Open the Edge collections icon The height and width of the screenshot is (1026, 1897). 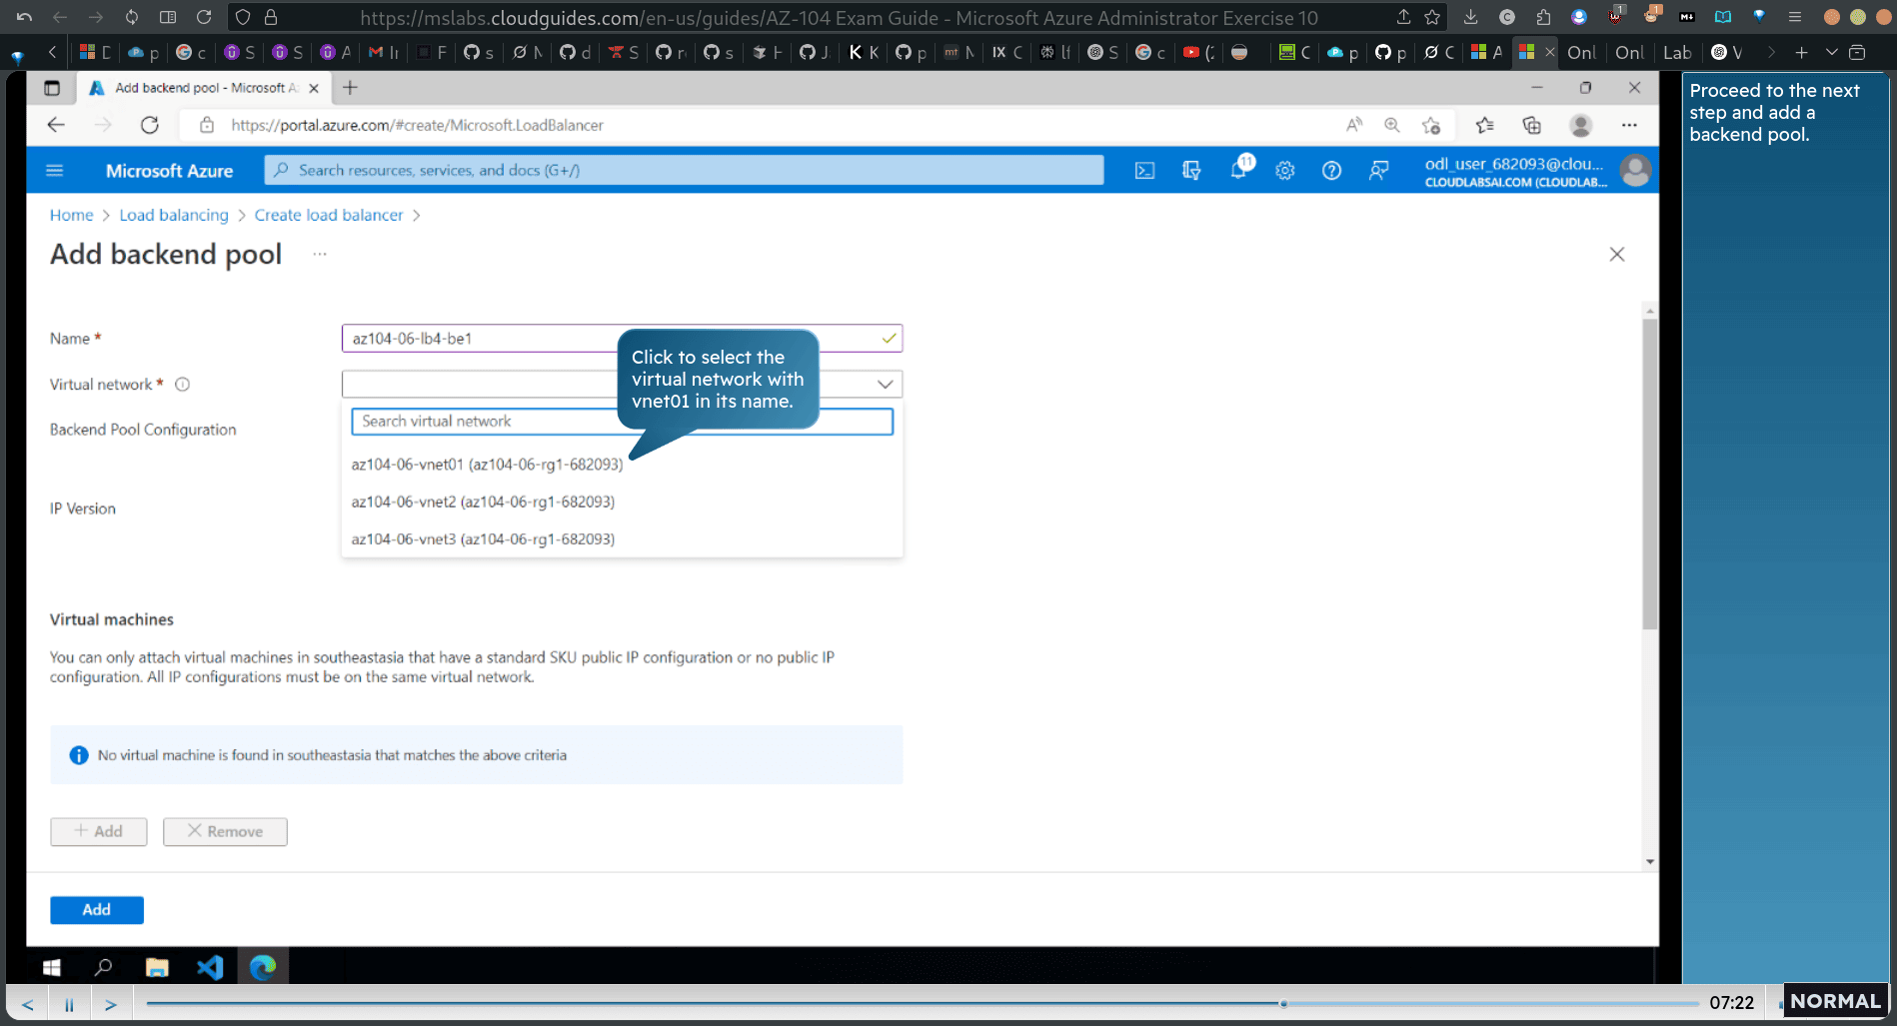point(1531,125)
